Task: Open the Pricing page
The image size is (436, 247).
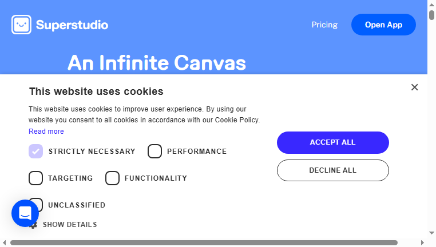Action: pos(324,25)
